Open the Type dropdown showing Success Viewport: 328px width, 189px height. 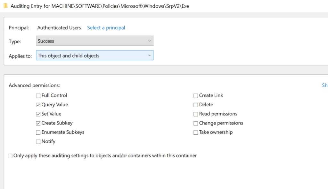tap(94, 41)
